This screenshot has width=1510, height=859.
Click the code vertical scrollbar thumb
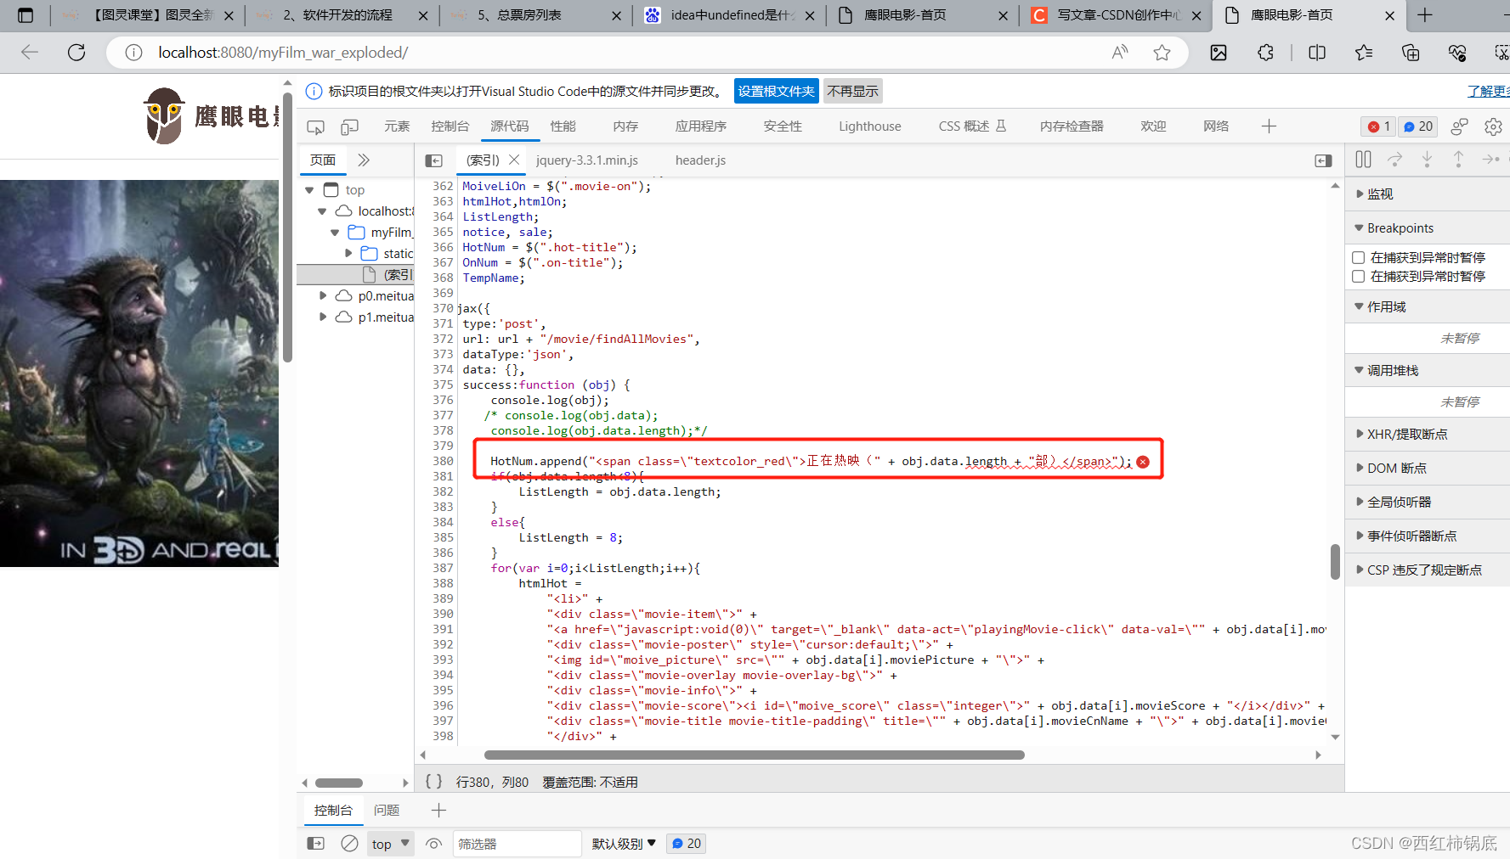coord(1335,562)
